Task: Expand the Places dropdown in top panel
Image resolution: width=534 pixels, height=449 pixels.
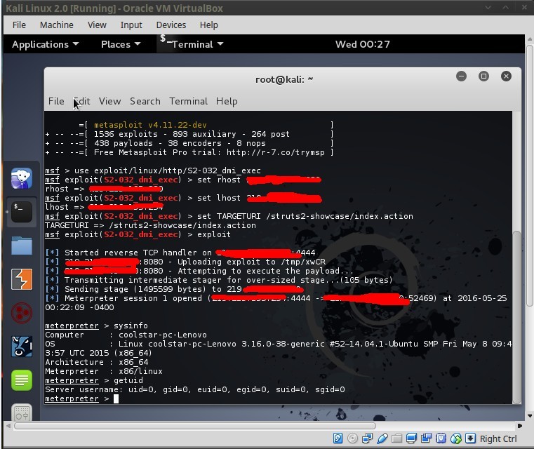Action: (121, 44)
